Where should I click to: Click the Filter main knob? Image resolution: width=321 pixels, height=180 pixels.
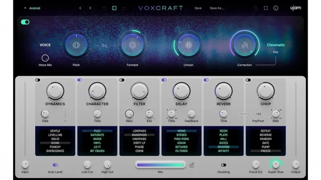click(139, 91)
